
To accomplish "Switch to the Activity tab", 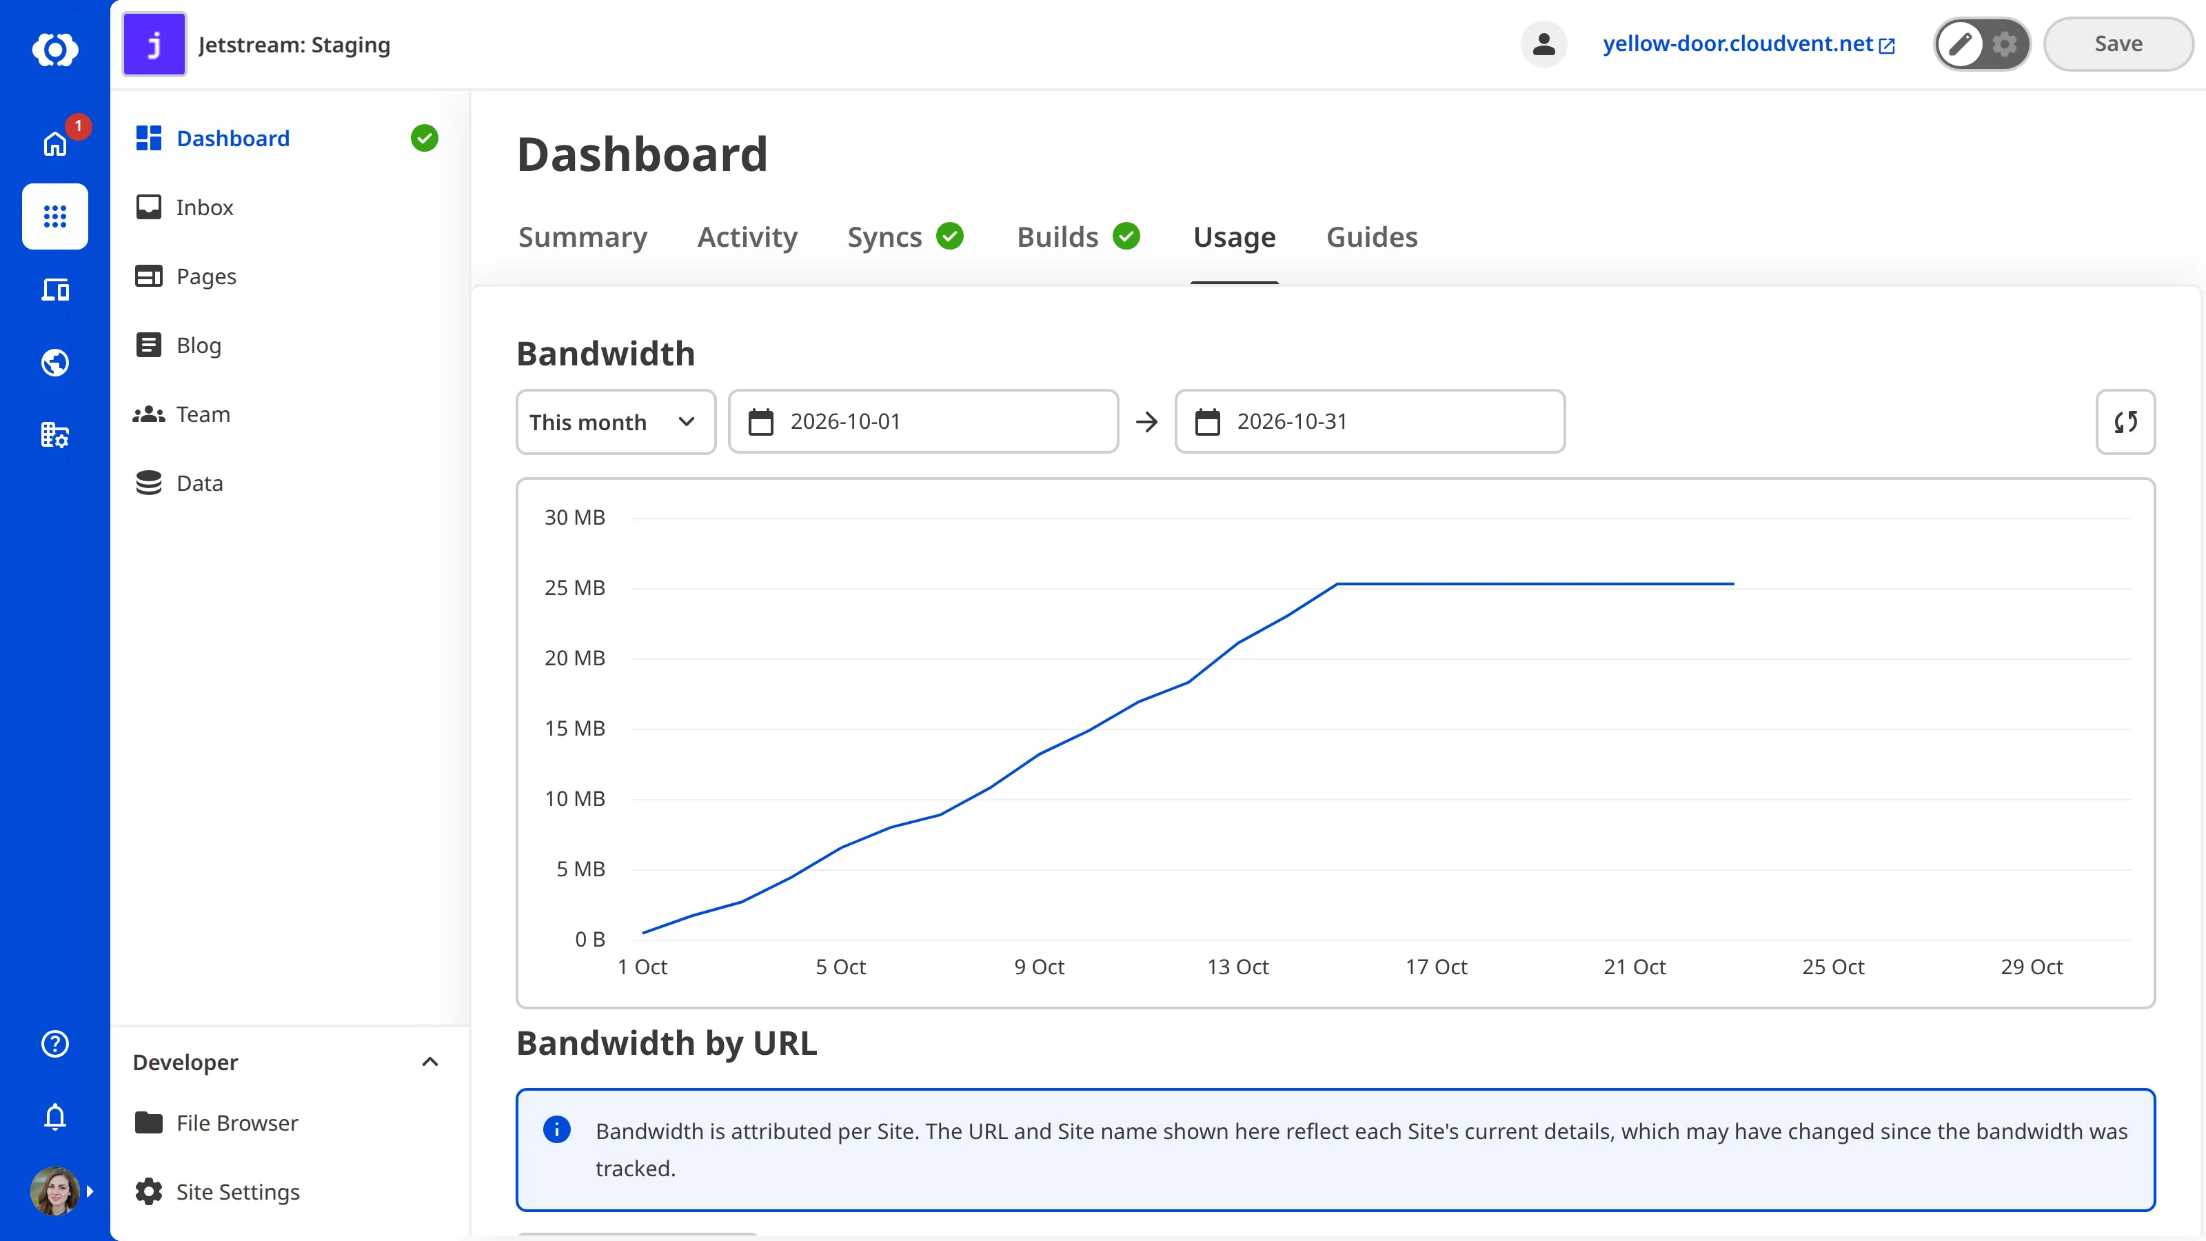I will [x=747, y=237].
